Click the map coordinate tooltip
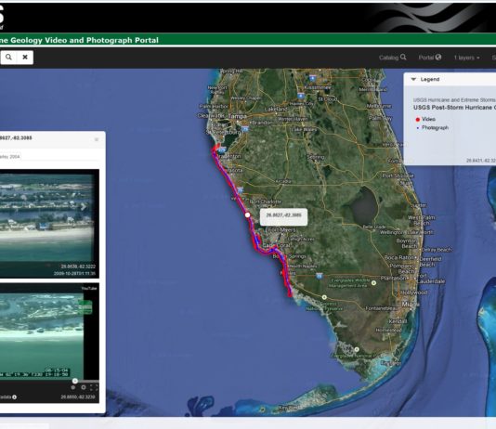496x429 pixels. coord(283,217)
